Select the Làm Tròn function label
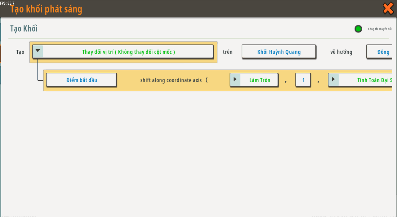This screenshot has width=397, height=217. point(260,80)
